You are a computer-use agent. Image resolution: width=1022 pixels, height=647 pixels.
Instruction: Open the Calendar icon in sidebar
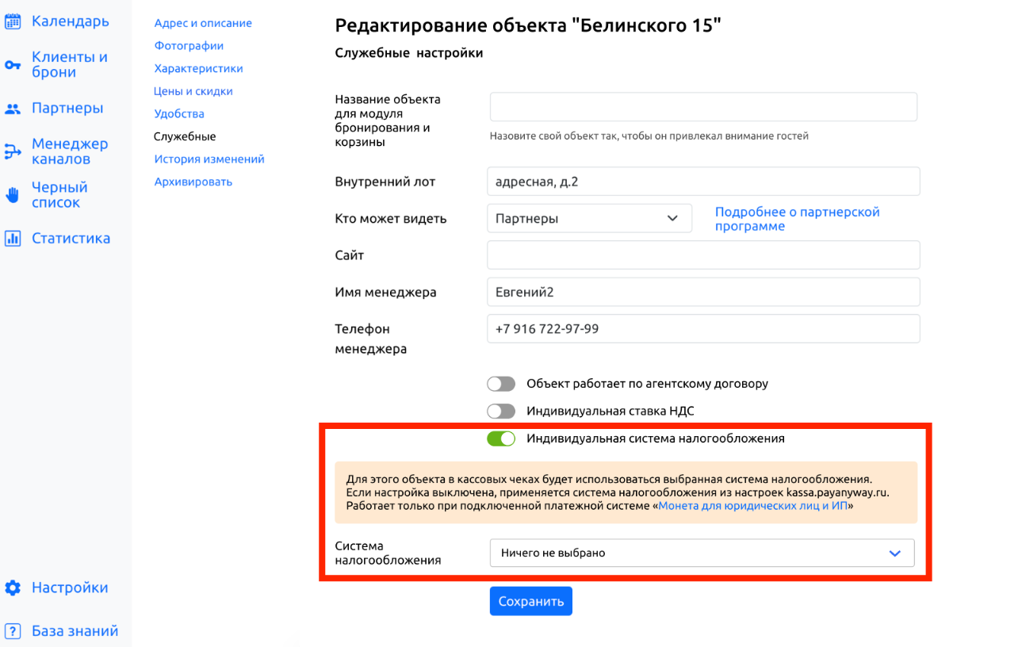coord(13,21)
